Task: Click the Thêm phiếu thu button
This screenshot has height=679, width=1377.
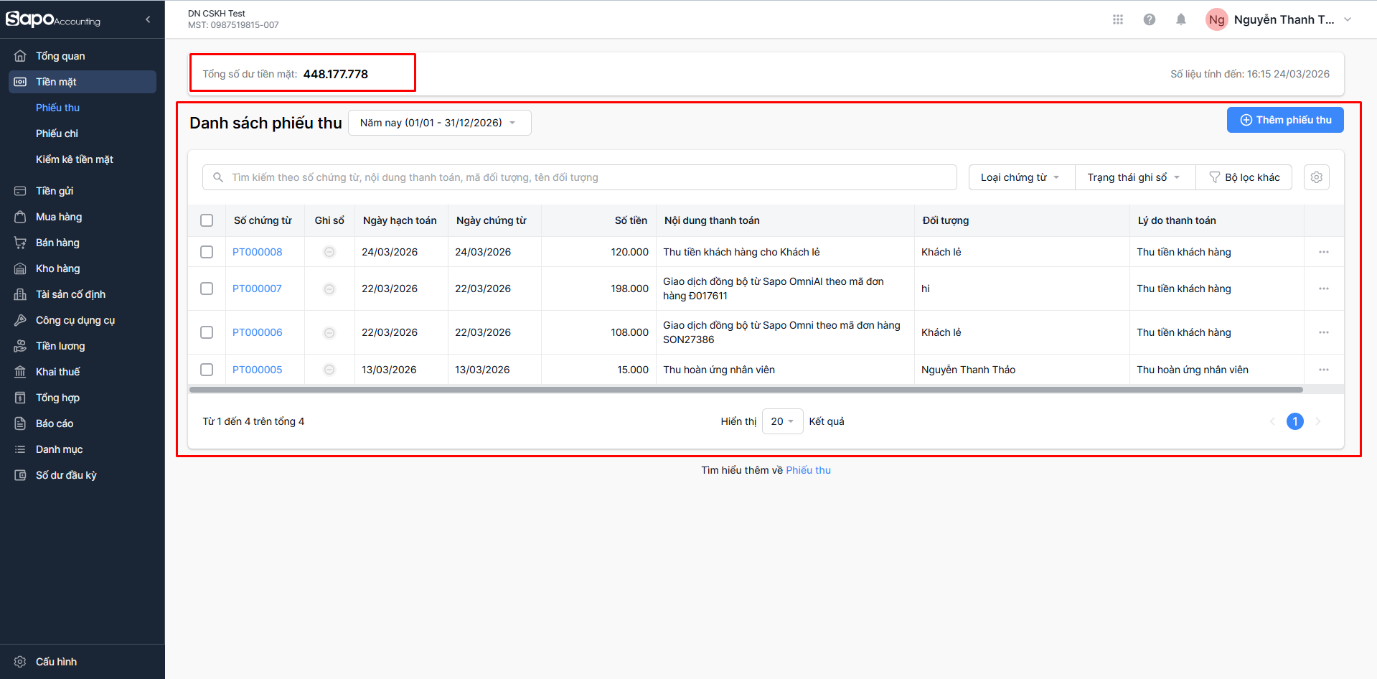Action: (1285, 120)
